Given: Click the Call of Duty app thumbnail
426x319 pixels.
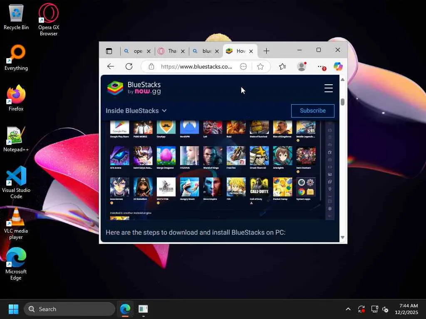Looking at the screenshot, I should tap(259, 187).
